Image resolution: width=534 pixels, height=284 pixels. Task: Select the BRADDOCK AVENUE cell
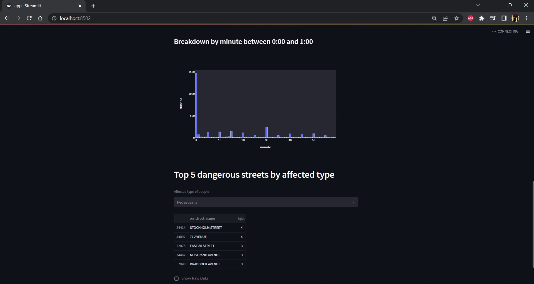pyautogui.click(x=212, y=264)
